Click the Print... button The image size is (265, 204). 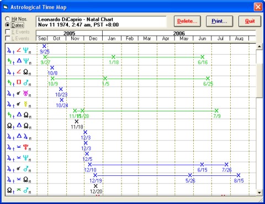pyautogui.click(x=219, y=21)
